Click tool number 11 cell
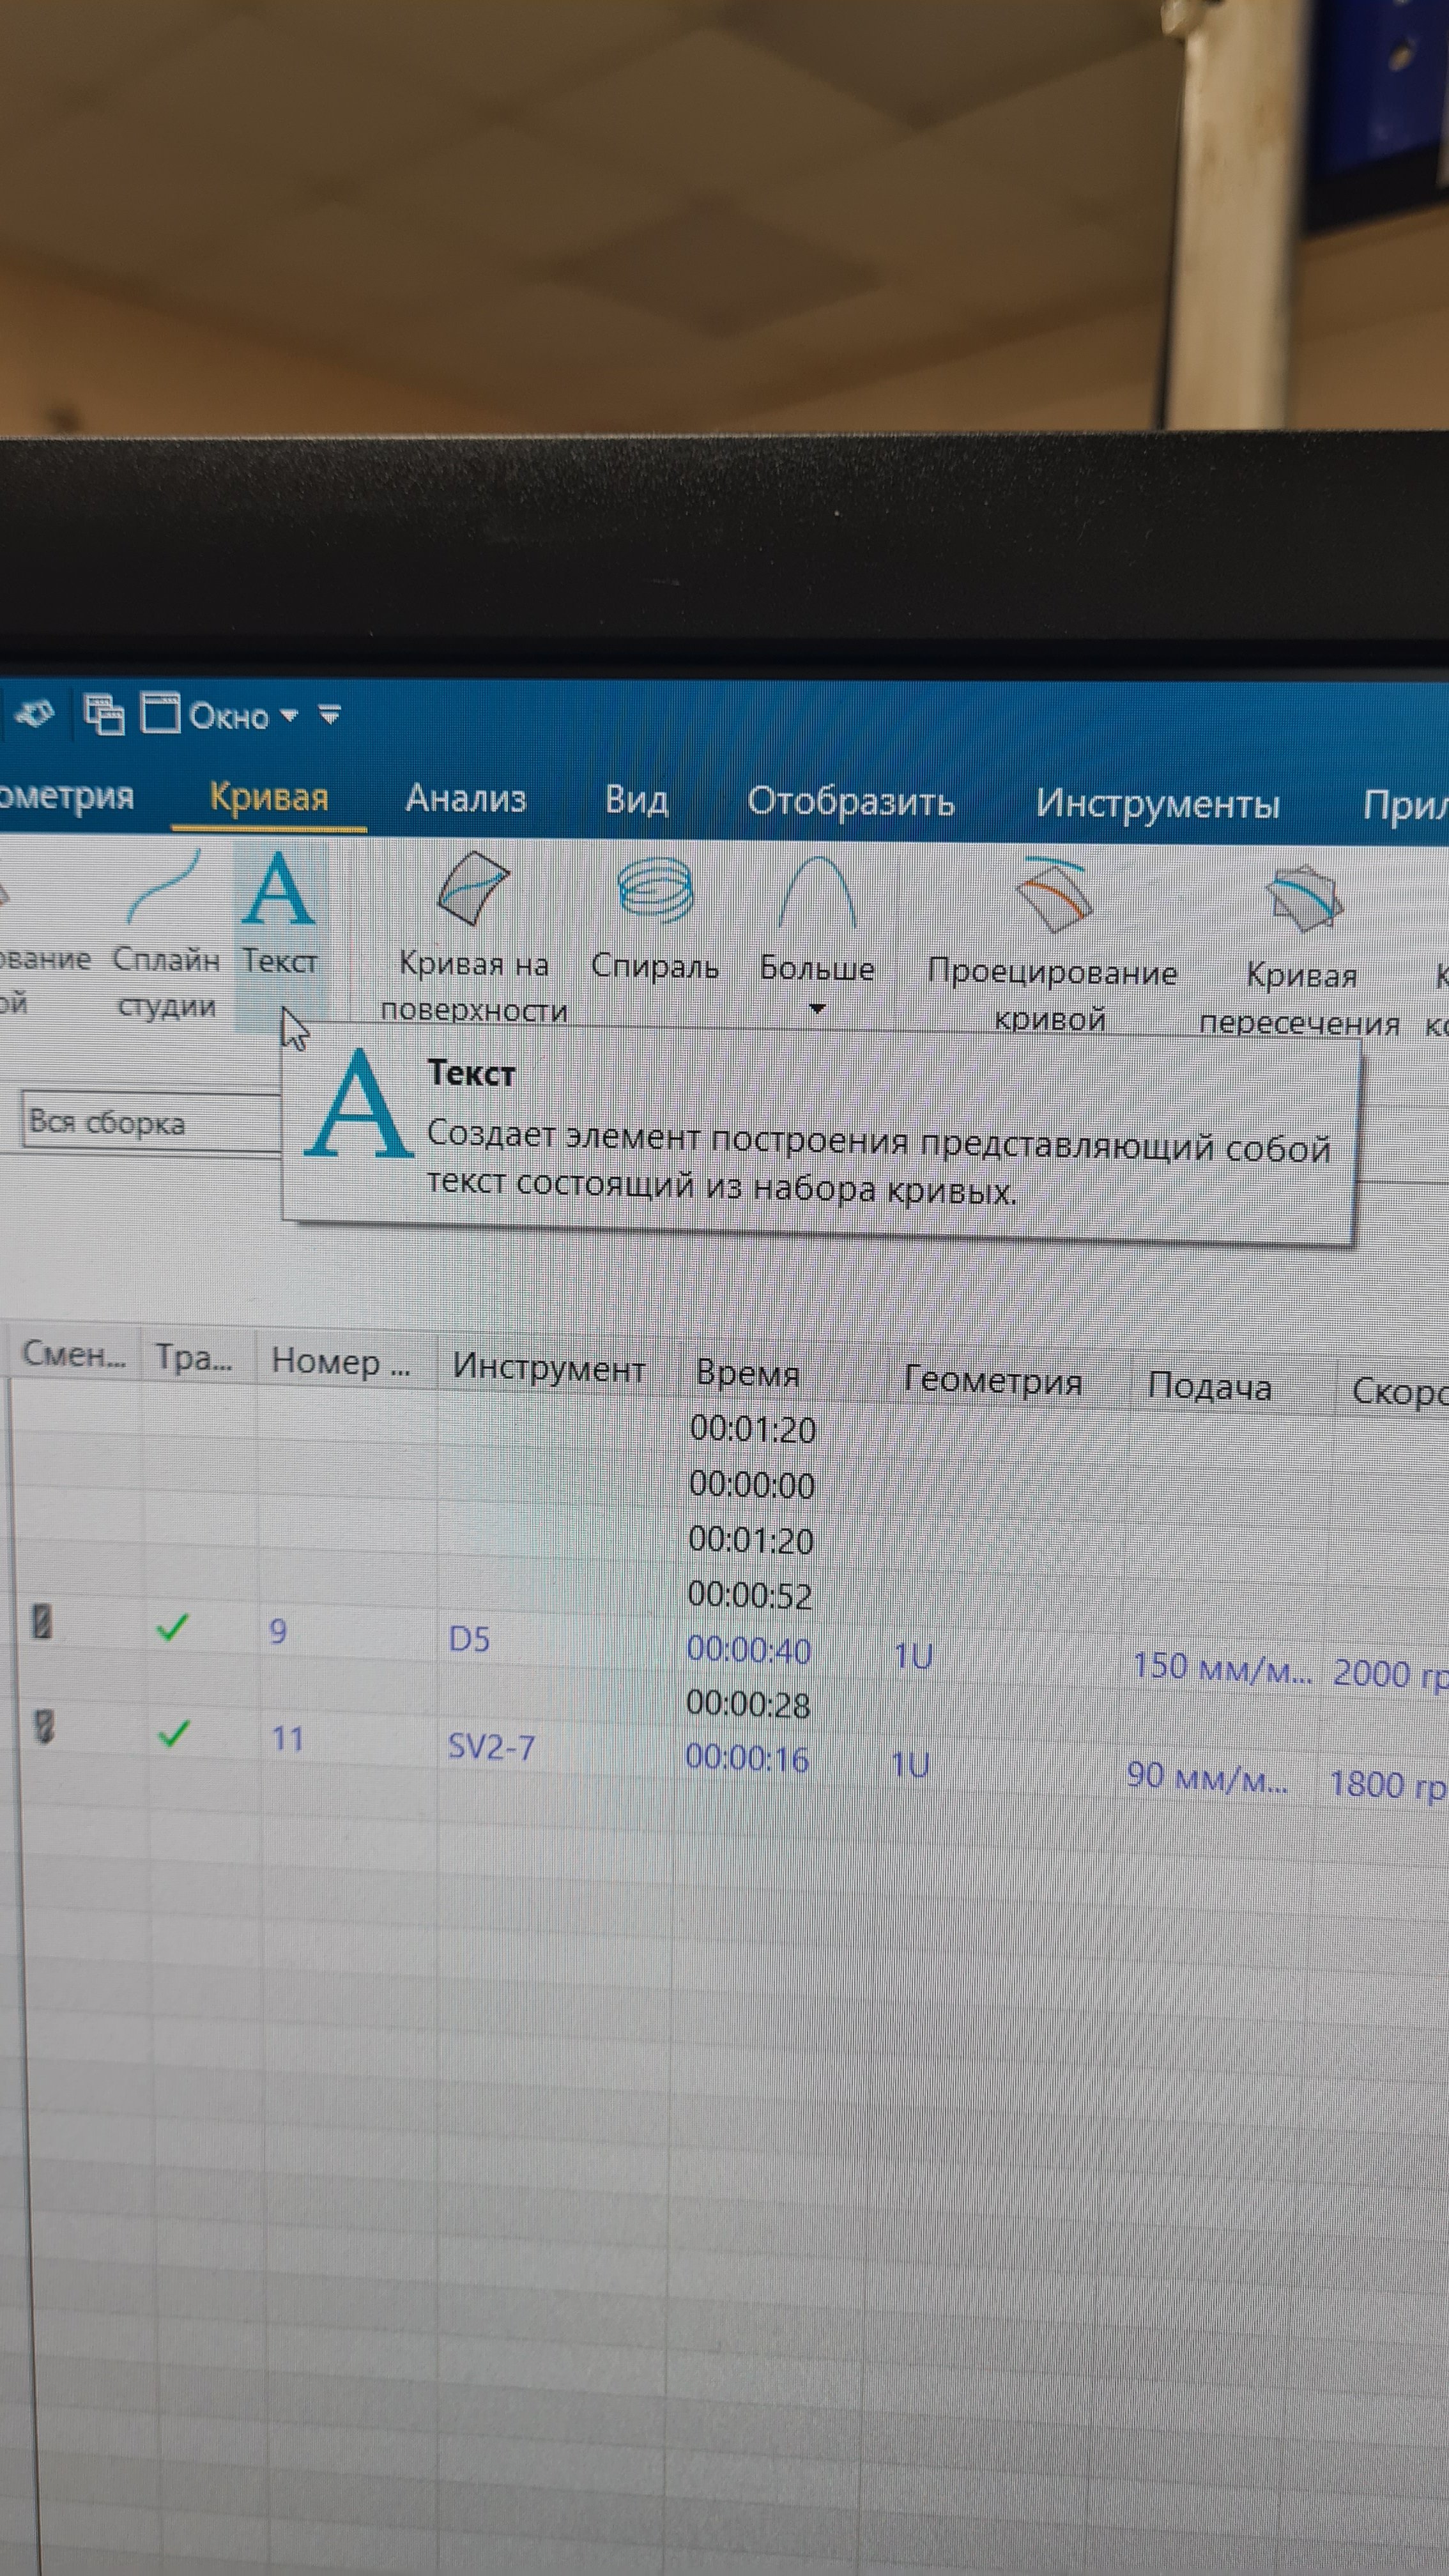Screen dimensions: 1449x2576 (287, 1738)
